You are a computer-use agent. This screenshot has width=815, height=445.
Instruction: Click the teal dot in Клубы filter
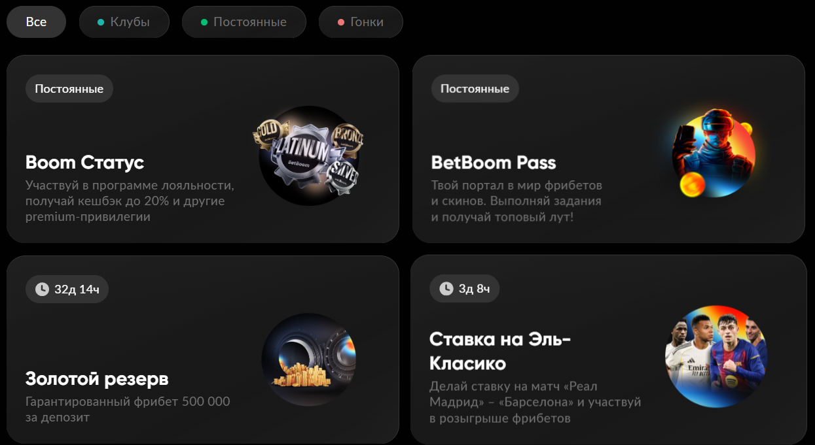pos(101,22)
